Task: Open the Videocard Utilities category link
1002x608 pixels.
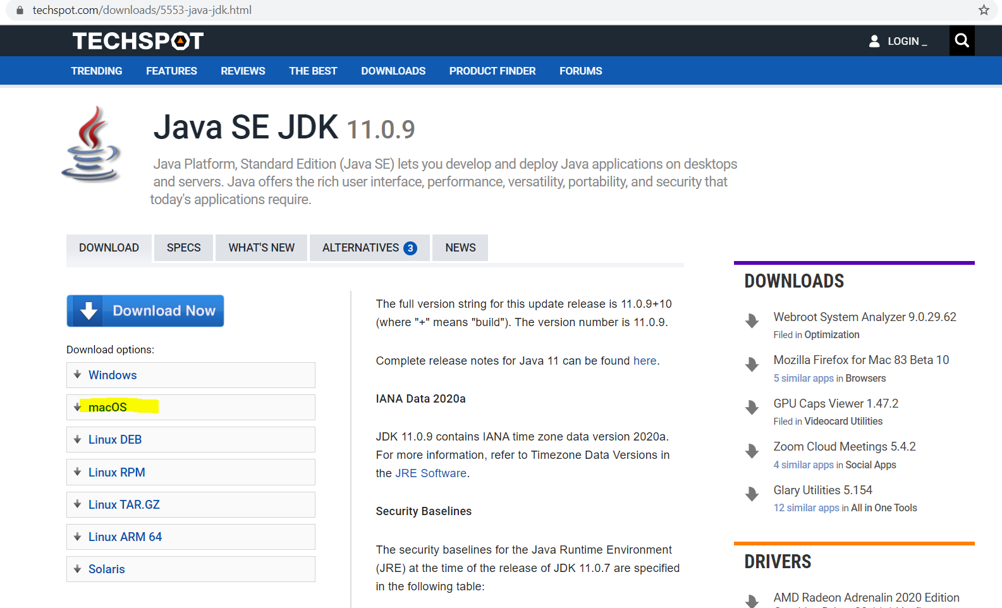Action: click(843, 421)
